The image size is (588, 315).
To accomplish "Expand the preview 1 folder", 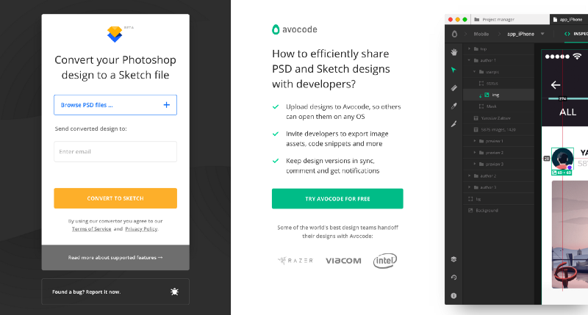I will (475, 141).
